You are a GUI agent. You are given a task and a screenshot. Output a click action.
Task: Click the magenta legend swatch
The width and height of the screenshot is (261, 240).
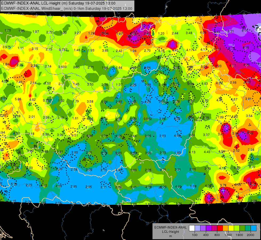[214, 228]
